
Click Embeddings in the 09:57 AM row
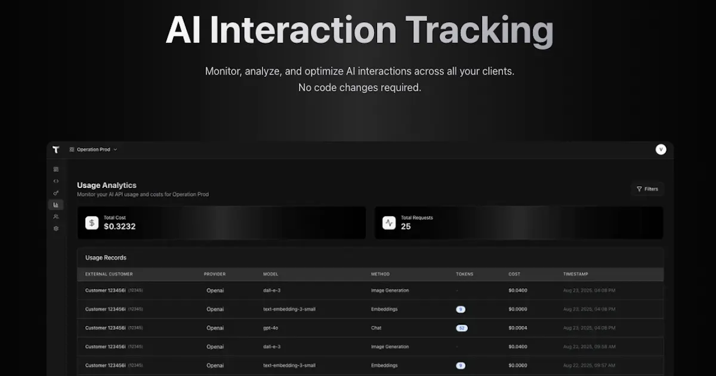click(x=384, y=365)
